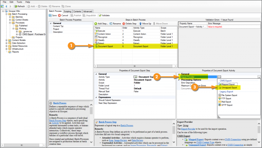Expand the Data Extraction tree node
The height and width of the screenshot is (148, 262).
tap(6, 43)
